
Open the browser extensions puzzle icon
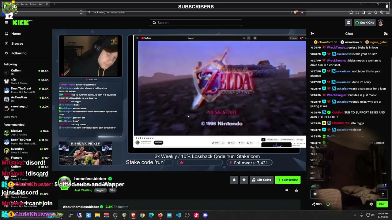click(351, 12)
